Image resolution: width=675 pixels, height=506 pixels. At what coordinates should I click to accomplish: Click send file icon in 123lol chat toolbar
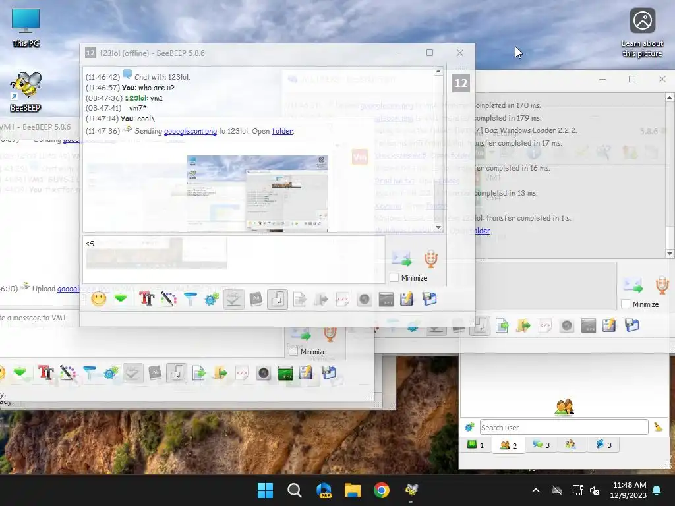[300, 299]
